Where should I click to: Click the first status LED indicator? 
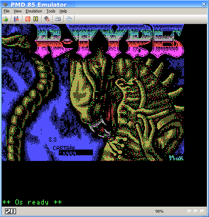coord(189,211)
